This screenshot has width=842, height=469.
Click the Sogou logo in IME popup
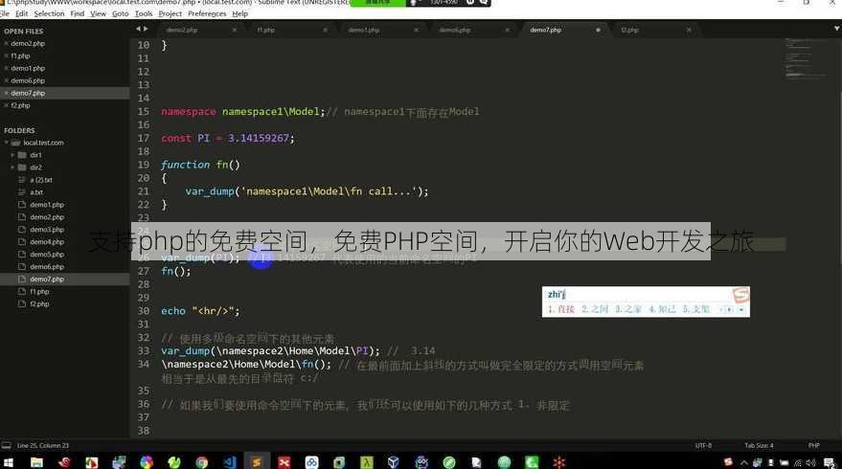pyautogui.click(x=740, y=295)
